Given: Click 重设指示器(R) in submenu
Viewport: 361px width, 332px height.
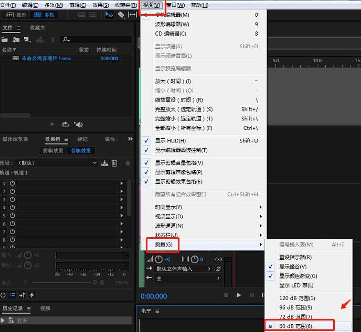Looking at the screenshot, I should tap(309, 257).
